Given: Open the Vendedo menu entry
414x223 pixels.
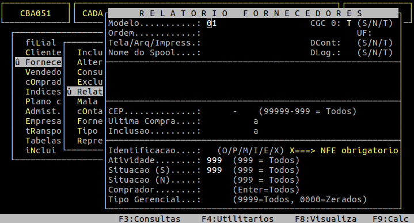Looking at the screenshot, I should pyautogui.click(x=43, y=72).
